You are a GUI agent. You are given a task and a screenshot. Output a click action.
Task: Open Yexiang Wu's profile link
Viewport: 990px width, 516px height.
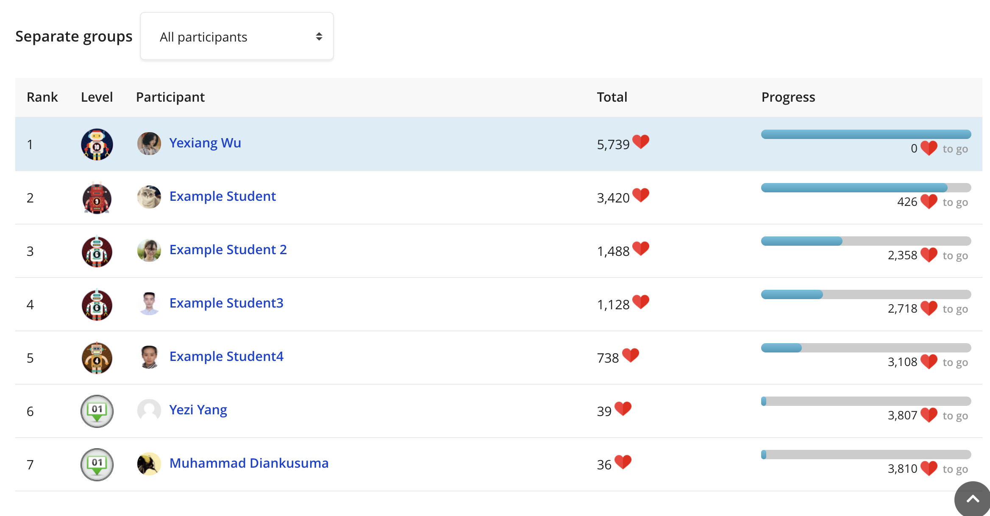pos(205,143)
